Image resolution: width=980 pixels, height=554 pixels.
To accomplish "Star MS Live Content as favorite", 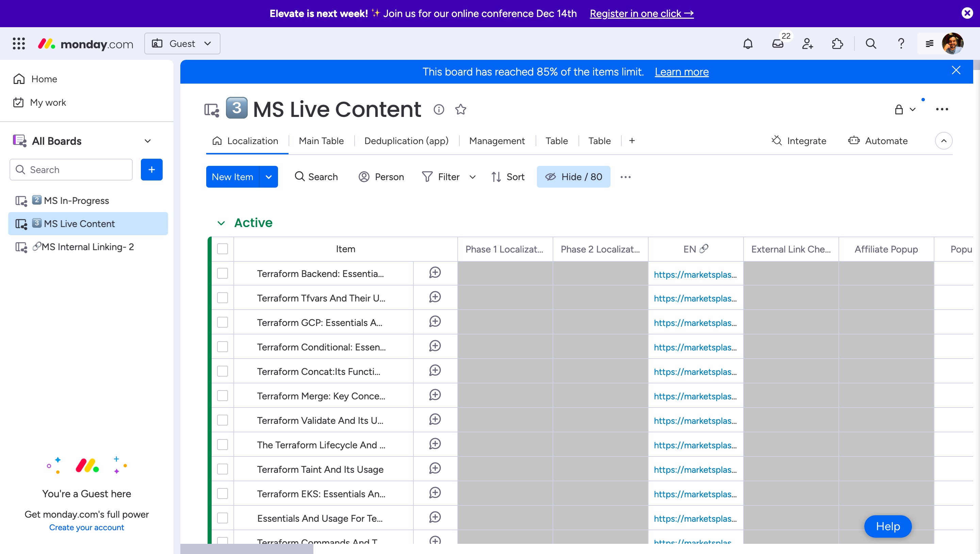I will click(x=460, y=109).
